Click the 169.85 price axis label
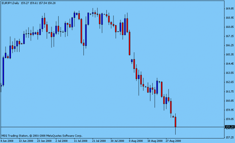The height and width of the screenshot is (143, 235). [230, 9]
